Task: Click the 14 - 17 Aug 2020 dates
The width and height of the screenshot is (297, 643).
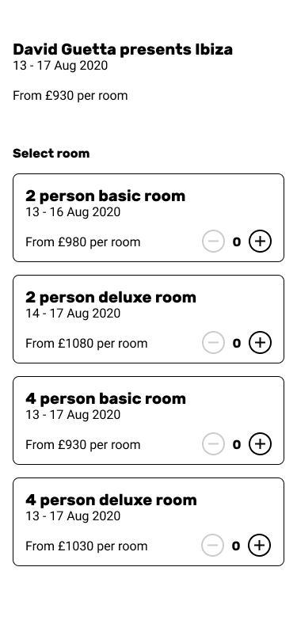Action: [x=73, y=314]
